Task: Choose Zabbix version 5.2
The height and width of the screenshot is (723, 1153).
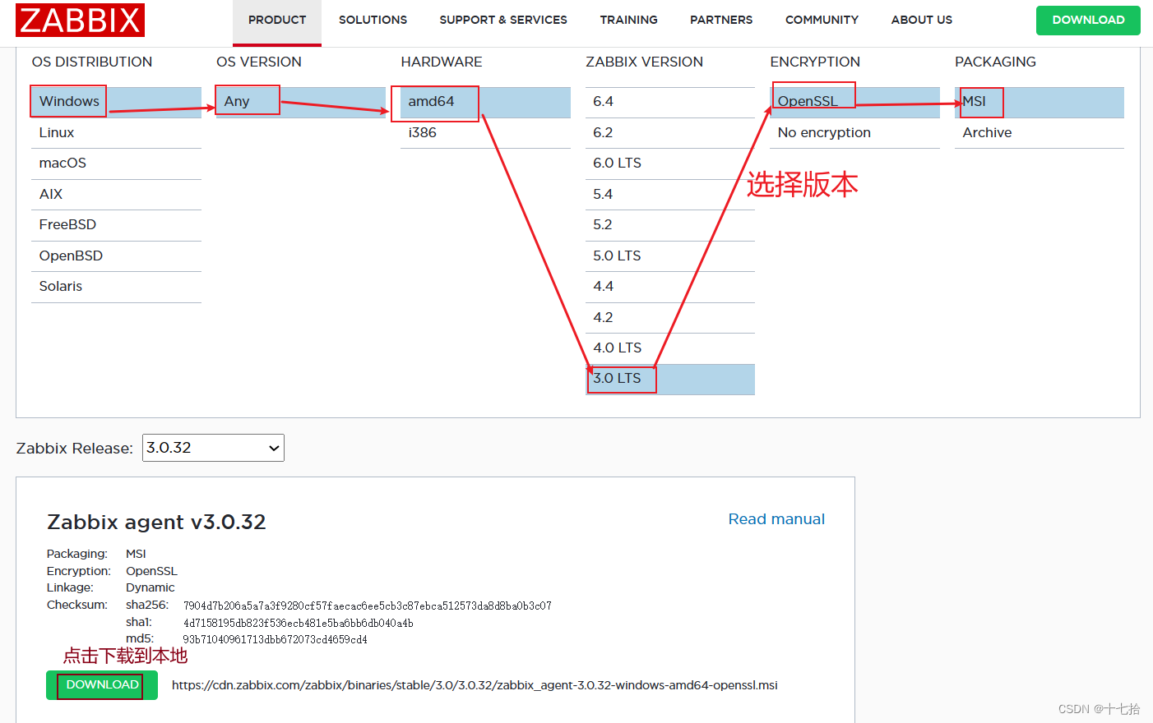Action: [x=670, y=225]
